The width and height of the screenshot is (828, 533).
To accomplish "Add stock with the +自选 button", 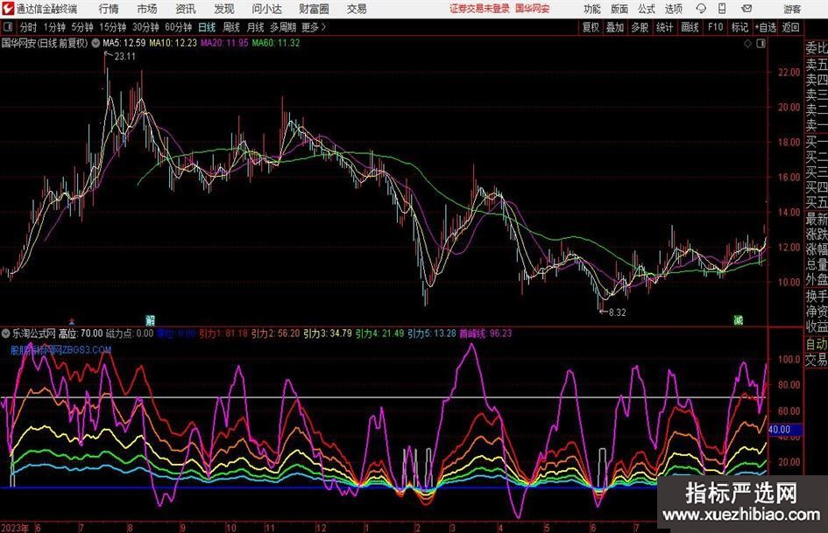I will point(766,27).
